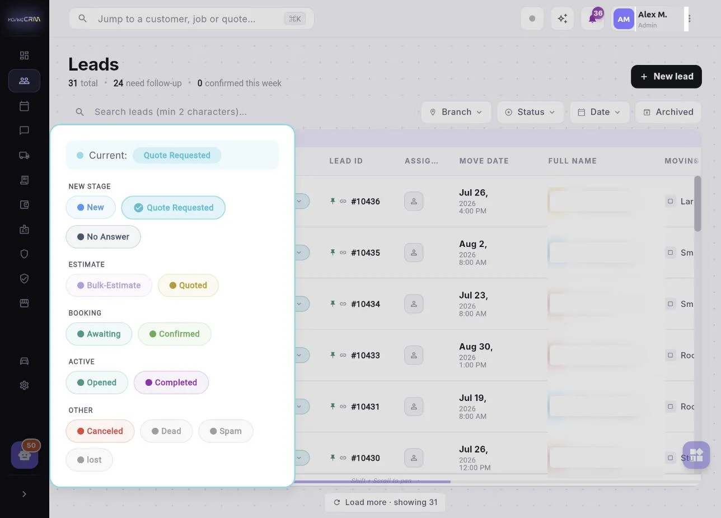Select the No Answer stage

coord(103,236)
